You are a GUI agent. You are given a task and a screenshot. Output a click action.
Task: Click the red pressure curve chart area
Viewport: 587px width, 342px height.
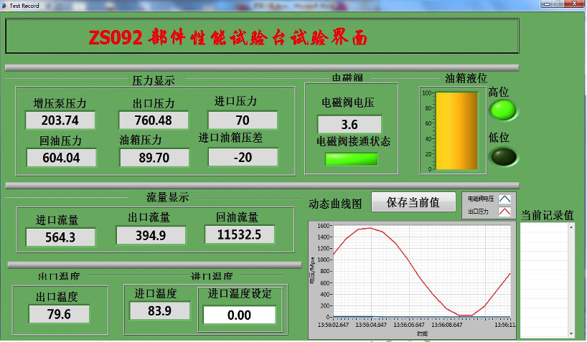pos(422,271)
